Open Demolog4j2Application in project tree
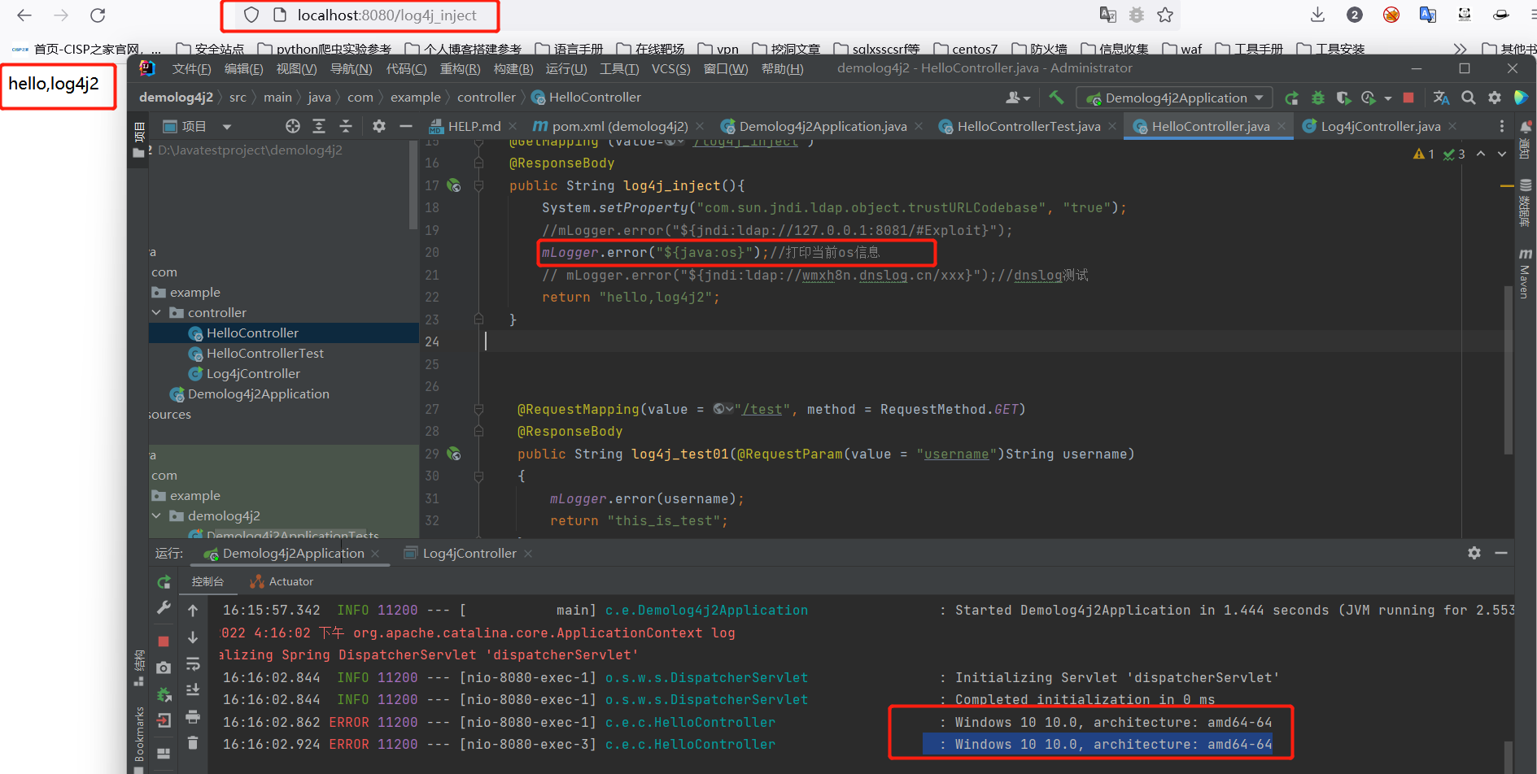Screen dimensions: 1537x774 258,394
